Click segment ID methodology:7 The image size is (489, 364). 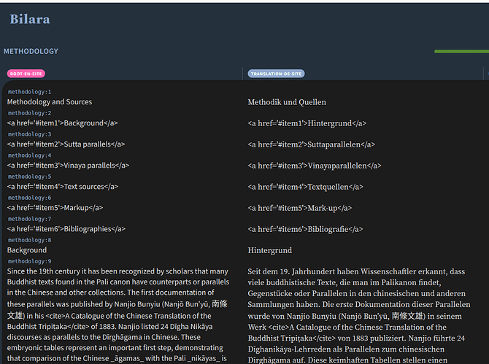click(29, 219)
